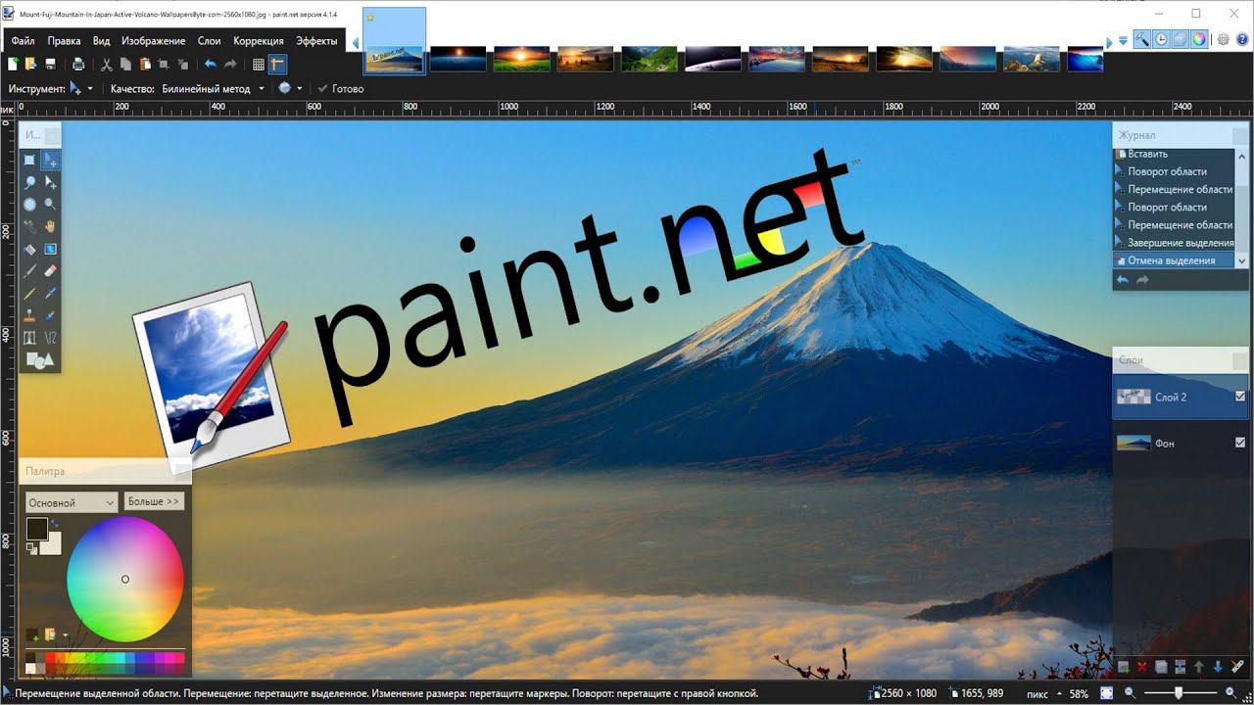Click the Cut scissors icon
The width and height of the screenshot is (1254, 705).
point(107,65)
